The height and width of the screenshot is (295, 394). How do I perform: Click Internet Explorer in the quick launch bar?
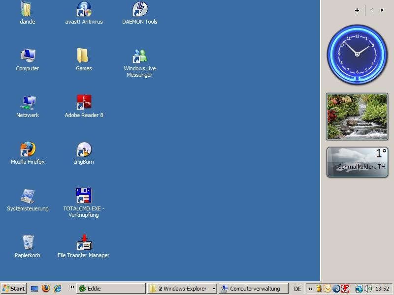coord(58,289)
